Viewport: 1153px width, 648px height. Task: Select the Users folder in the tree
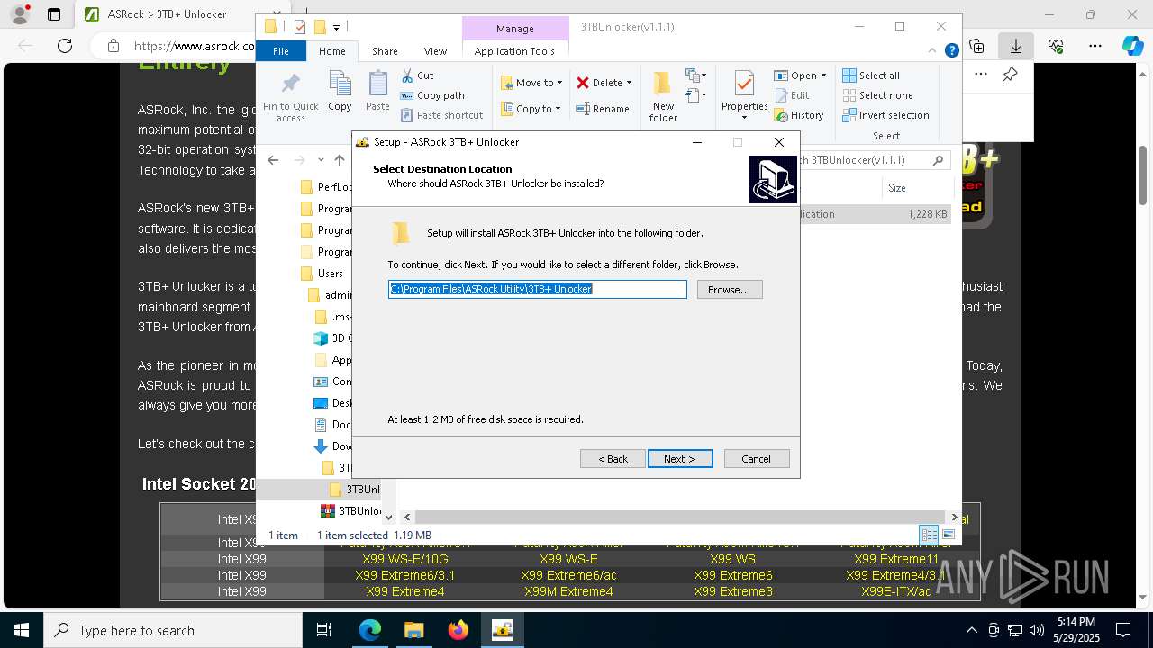330,274
